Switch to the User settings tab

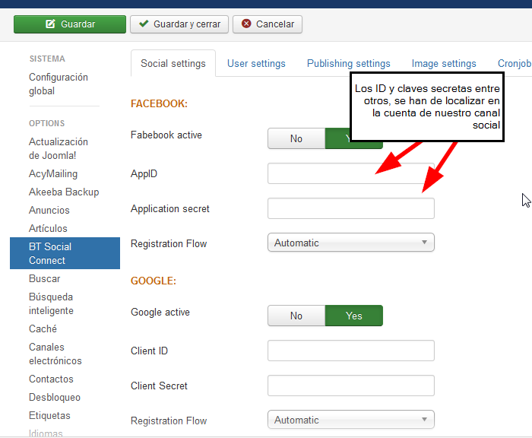pyautogui.click(x=256, y=63)
